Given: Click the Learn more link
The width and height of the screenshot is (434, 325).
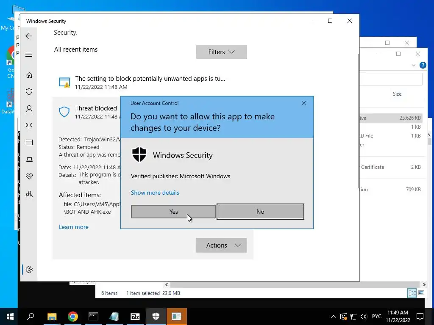Looking at the screenshot, I should (x=74, y=227).
